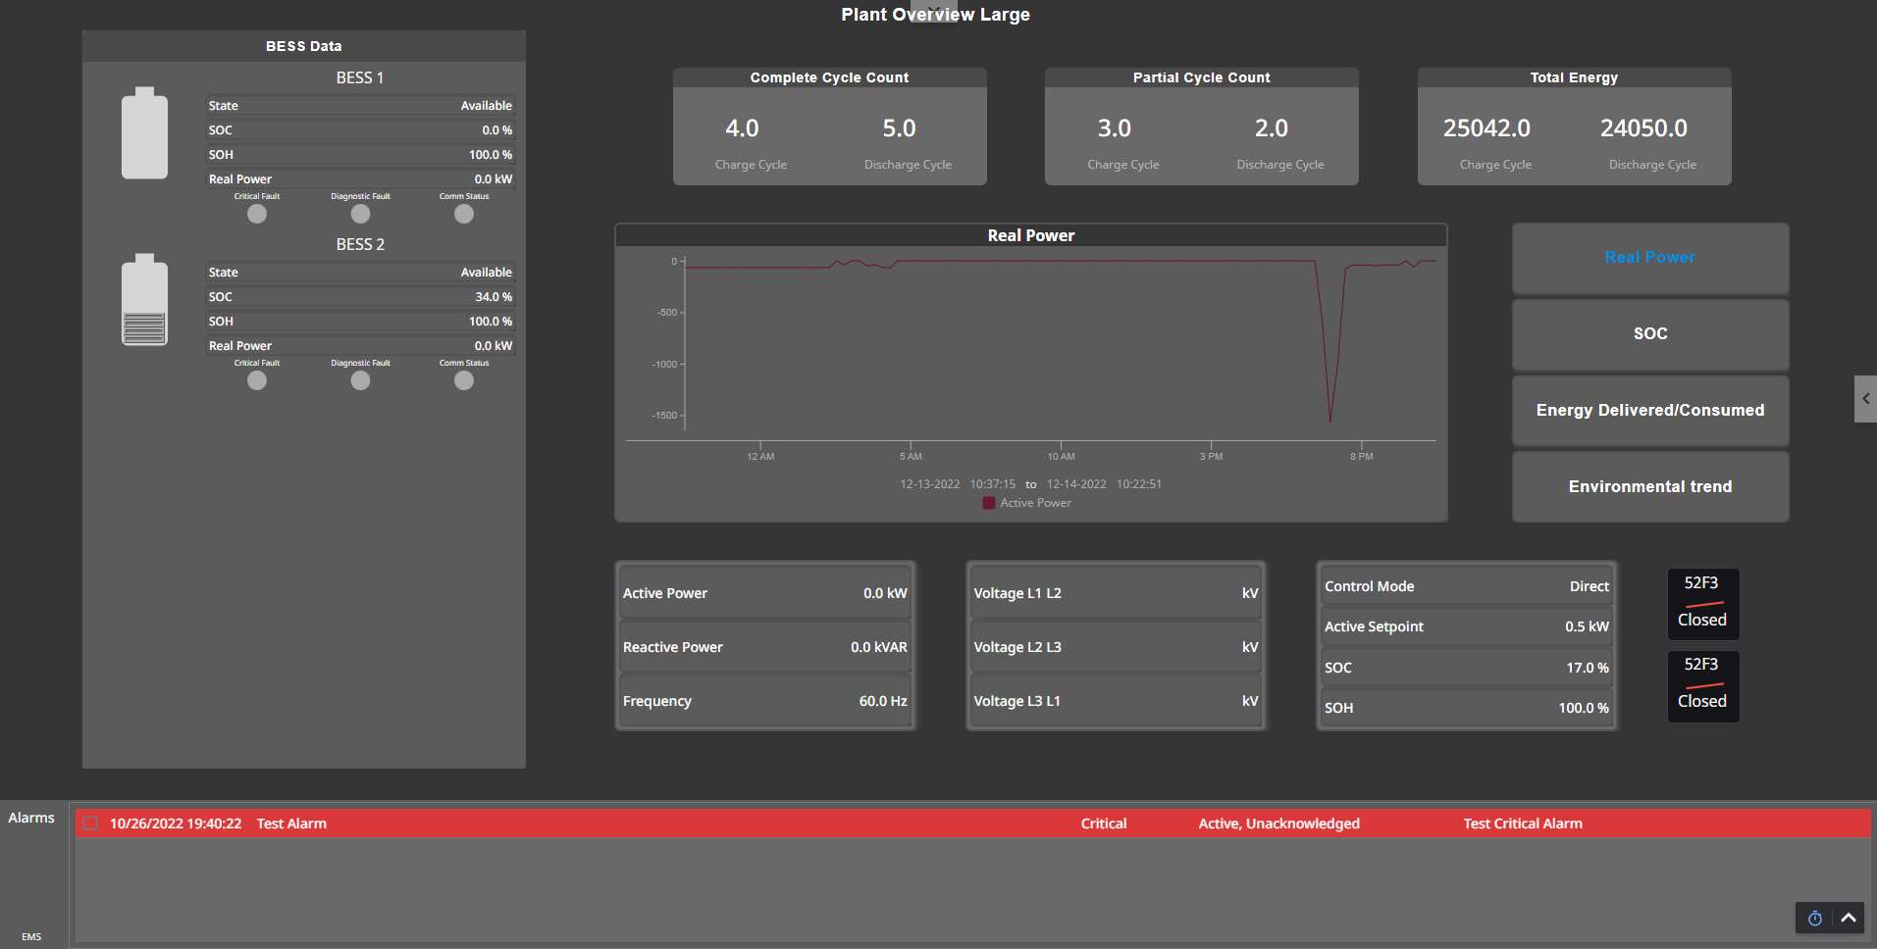Click BESS 2 Diagnostic Fault indicator
The width and height of the screenshot is (1877, 949).
click(360, 380)
